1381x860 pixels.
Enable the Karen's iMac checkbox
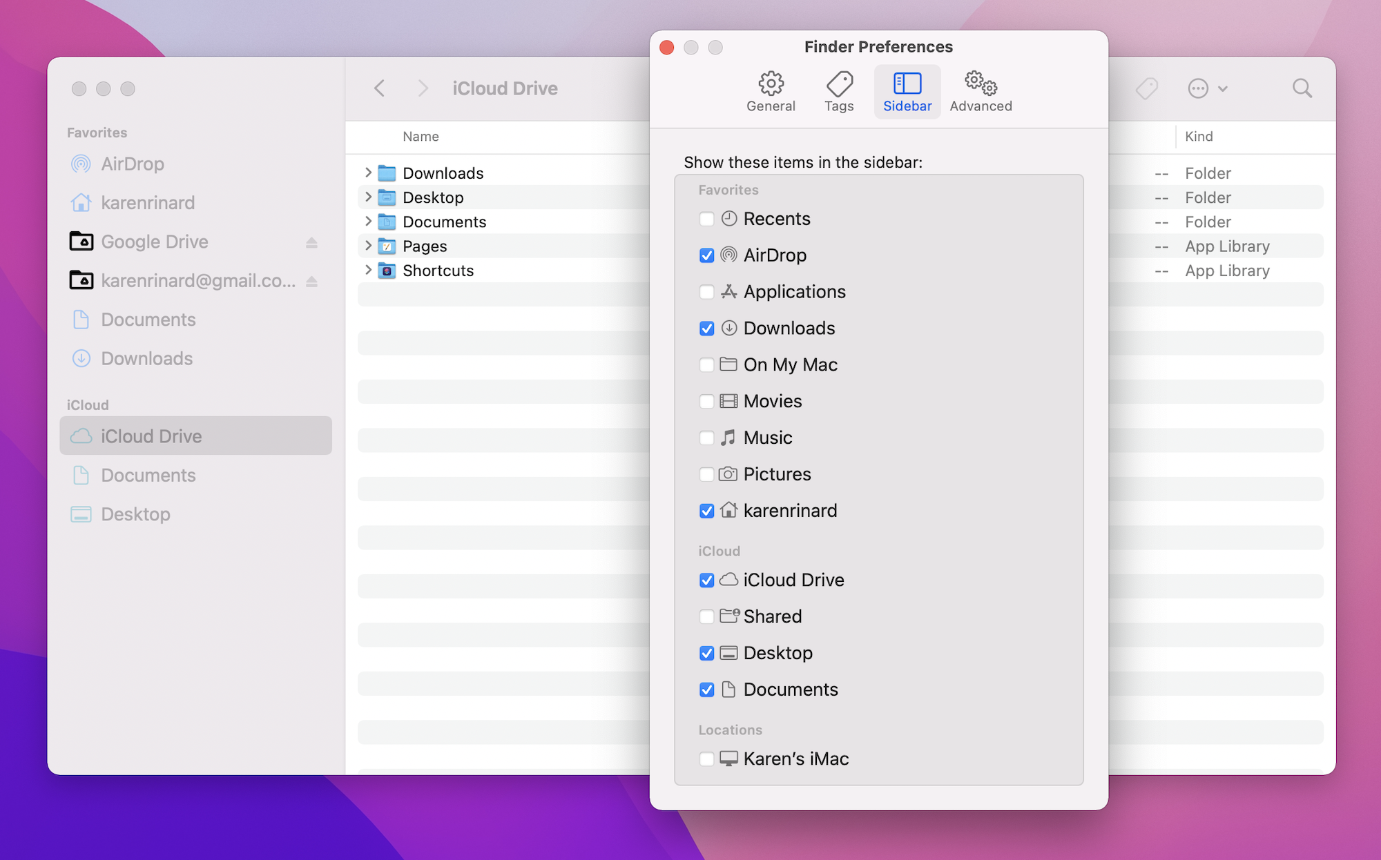pyautogui.click(x=706, y=759)
